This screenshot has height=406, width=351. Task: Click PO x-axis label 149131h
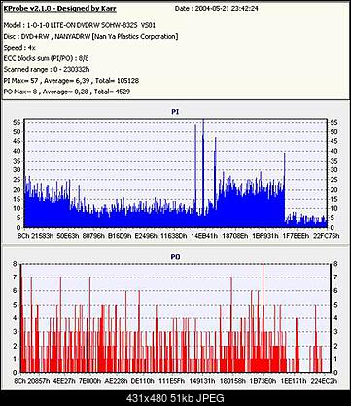(202, 381)
